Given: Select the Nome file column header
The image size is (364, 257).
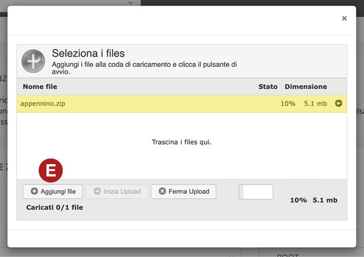Looking at the screenshot, I should pos(40,87).
